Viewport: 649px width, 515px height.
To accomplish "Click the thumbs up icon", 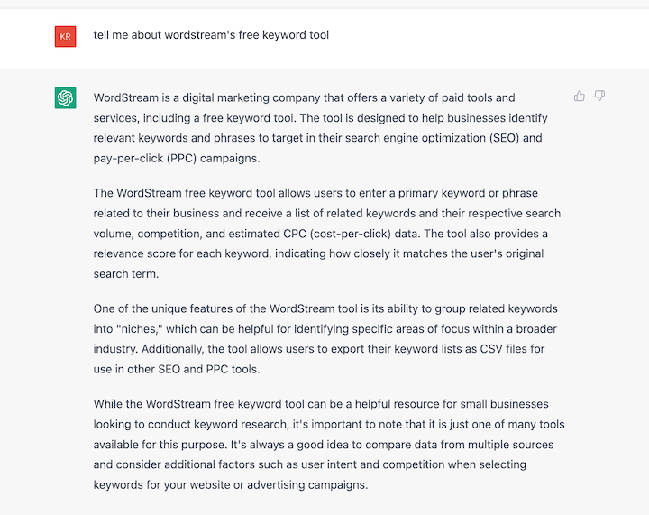I will pos(580,96).
